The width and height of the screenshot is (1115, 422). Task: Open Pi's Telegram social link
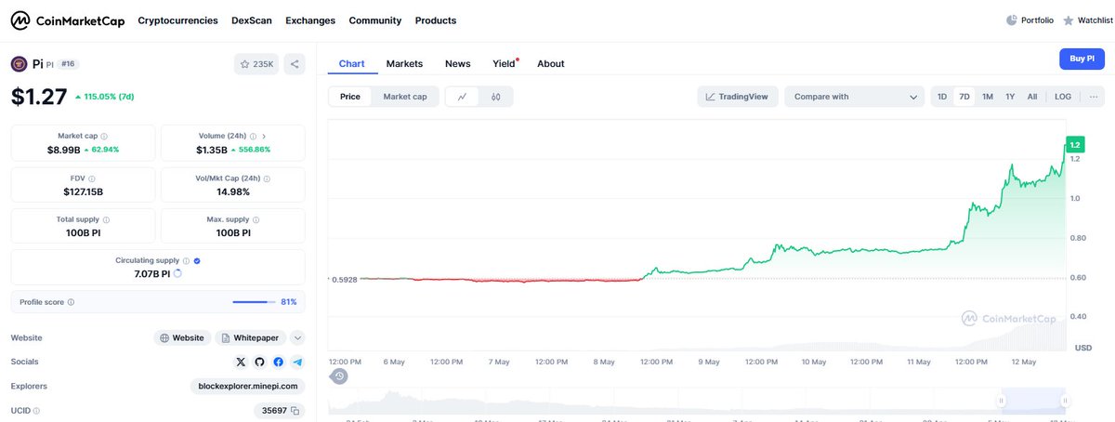tap(297, 362)
